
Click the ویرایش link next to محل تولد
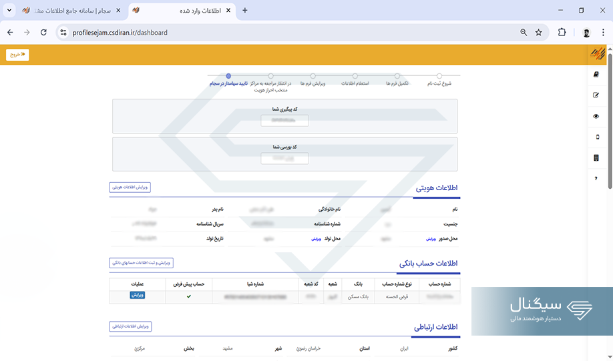tap(316, 238)
